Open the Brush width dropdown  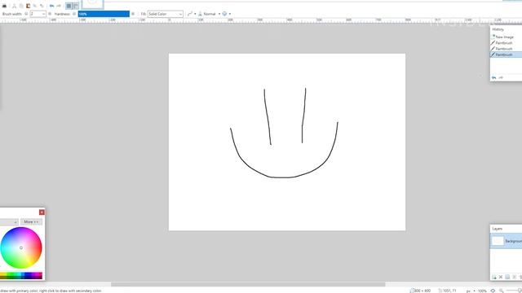click(x=38, y=14)
